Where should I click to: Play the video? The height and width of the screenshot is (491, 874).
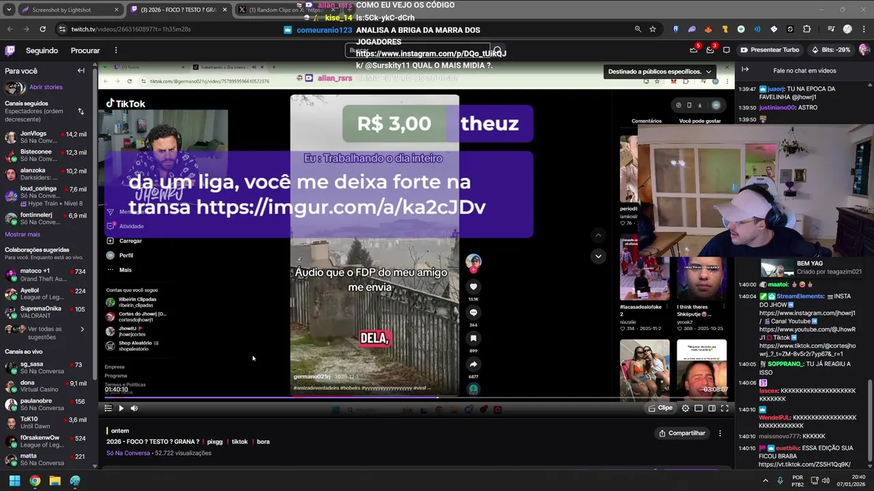point(121,408)
